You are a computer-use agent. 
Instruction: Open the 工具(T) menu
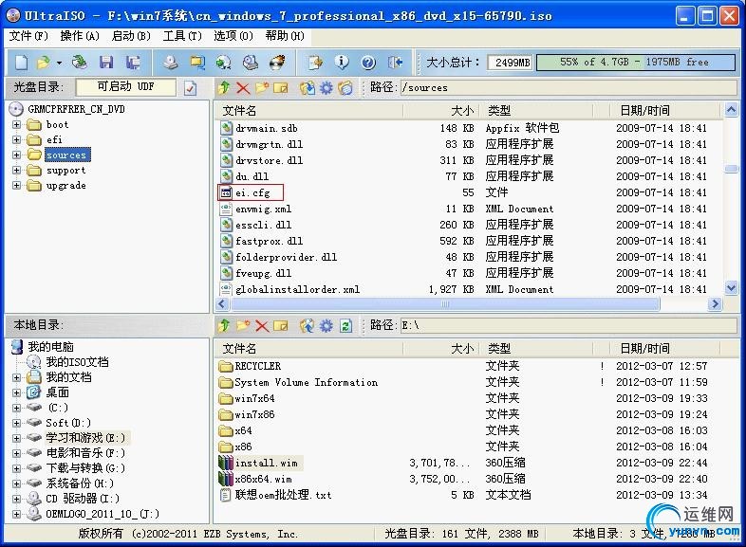182,36
